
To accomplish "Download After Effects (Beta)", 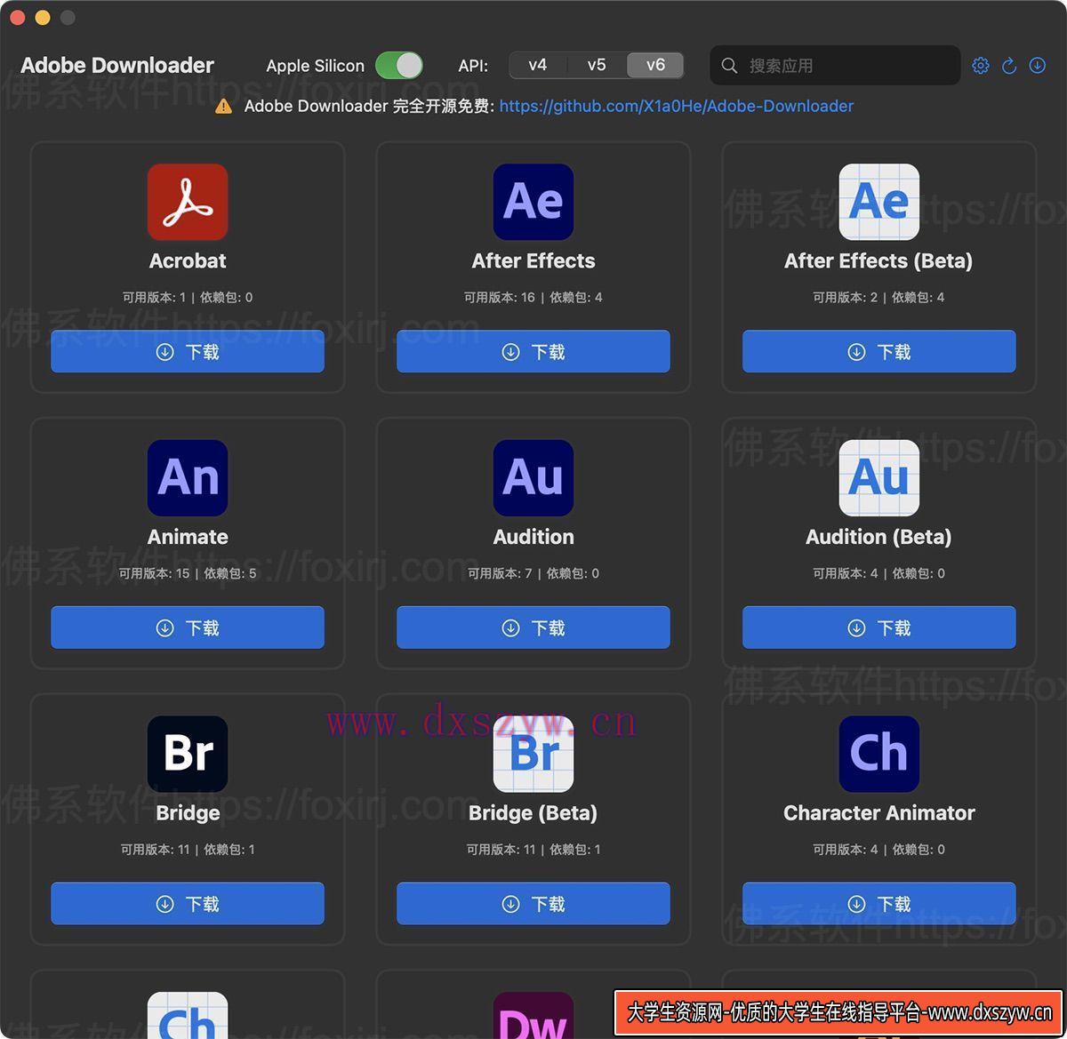I will pos(879,352).
